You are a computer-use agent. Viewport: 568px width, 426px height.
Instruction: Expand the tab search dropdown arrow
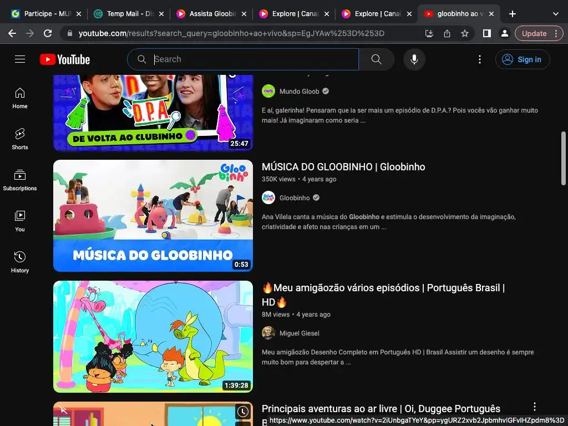[x=555, y=14]
